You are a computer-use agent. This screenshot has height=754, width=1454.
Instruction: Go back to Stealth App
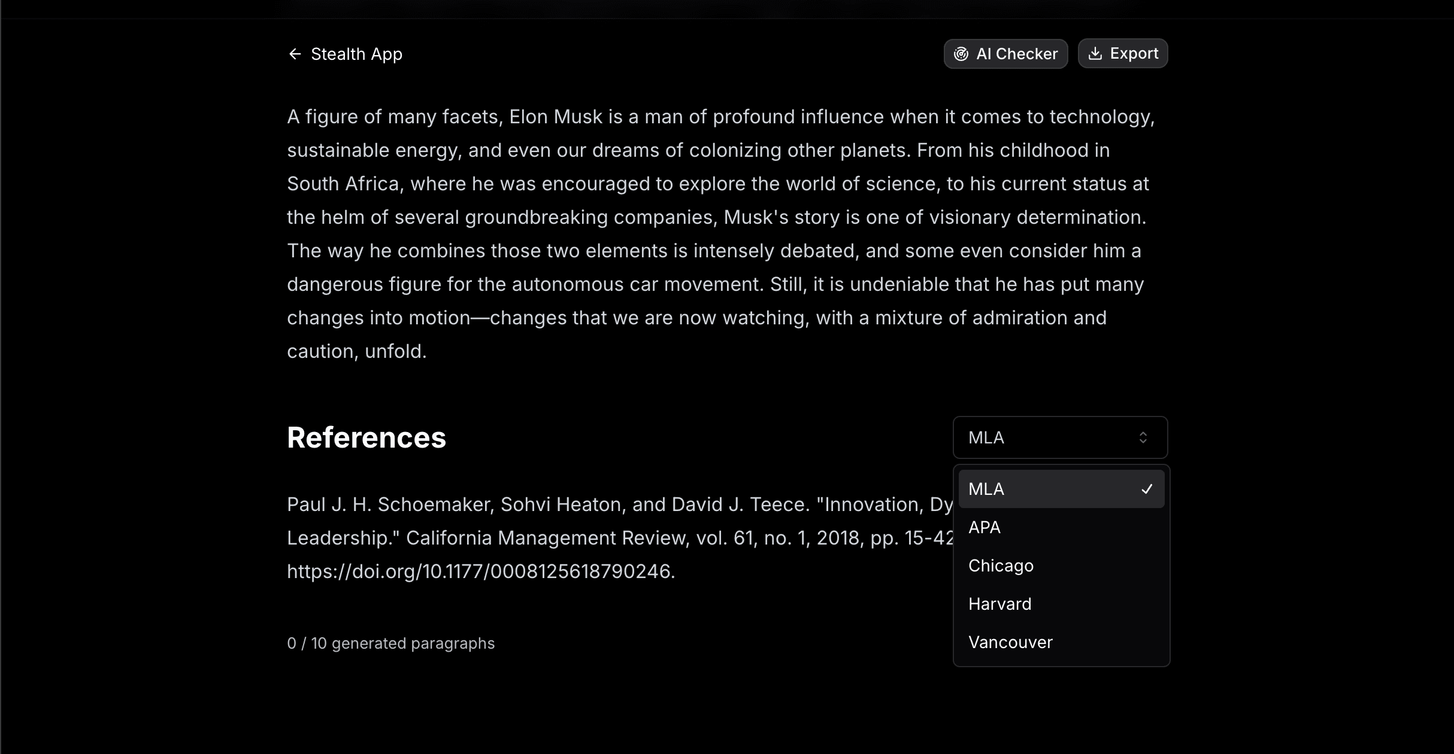click(x=356, y=54)
